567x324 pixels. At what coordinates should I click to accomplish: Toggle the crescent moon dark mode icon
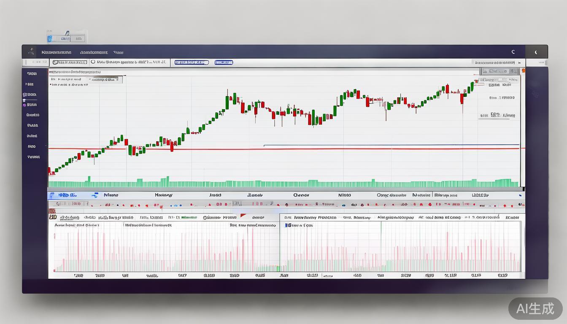pyautogui.click(x=536, y=52)
